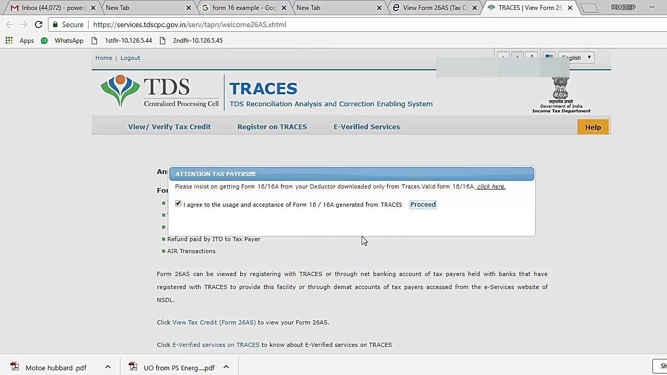Click the 'ATTENTION TAX PAYERS!!!!' popup header
Viewport: 667px width, 375px height.
tap(351, 174)
